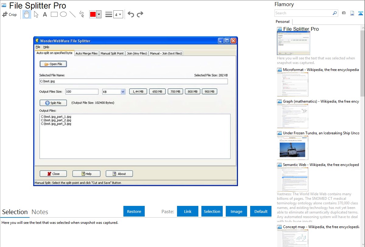The height and width of the screenshot is (247, 365).
Task: Choose the straight line tool
Action: [x=73, y=14]
